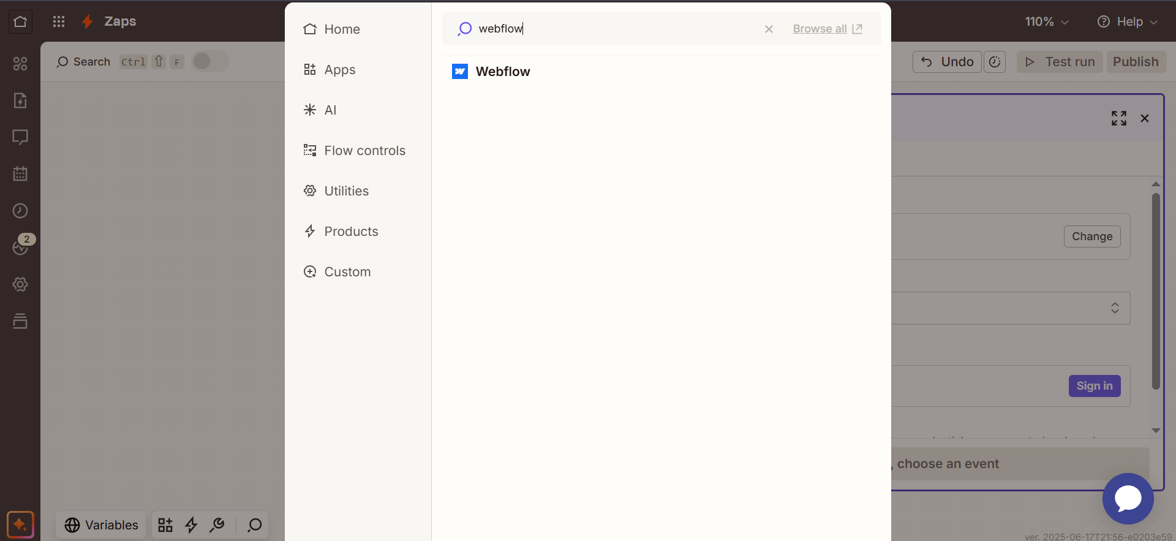Clear the webflow search text

coord(769,29)
